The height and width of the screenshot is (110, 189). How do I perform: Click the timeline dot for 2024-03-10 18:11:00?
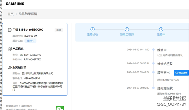tap(154, 49)
